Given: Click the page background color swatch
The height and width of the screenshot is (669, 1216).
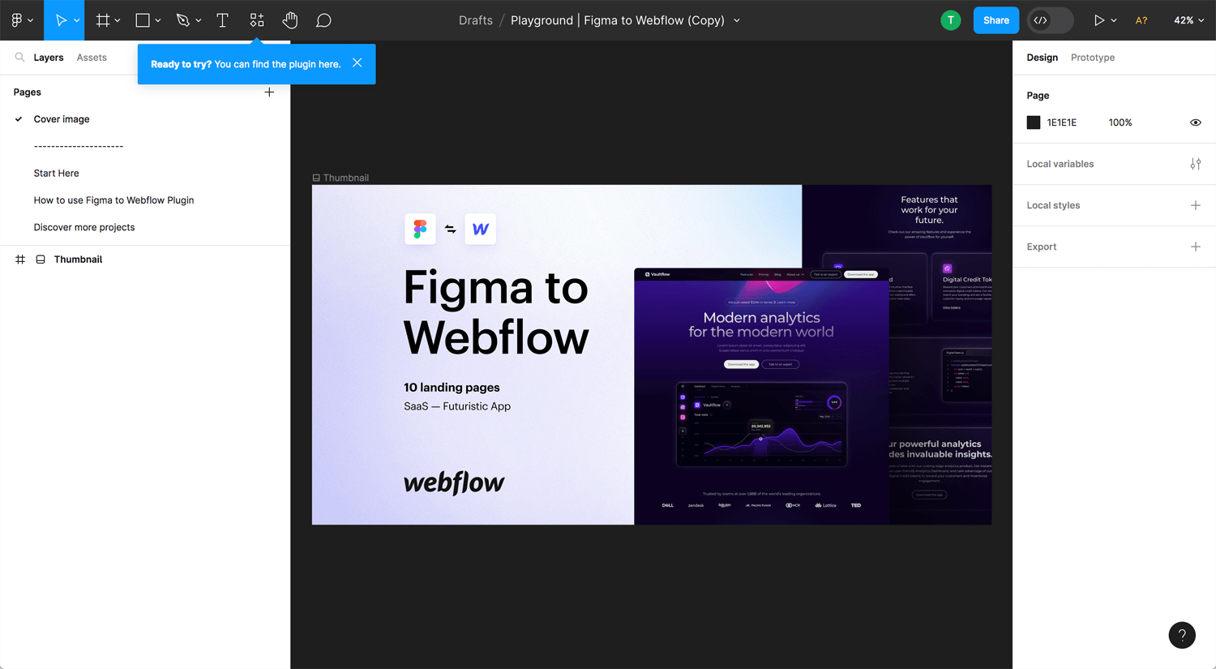Looking at the screenshot, I should pos(1034,122).
